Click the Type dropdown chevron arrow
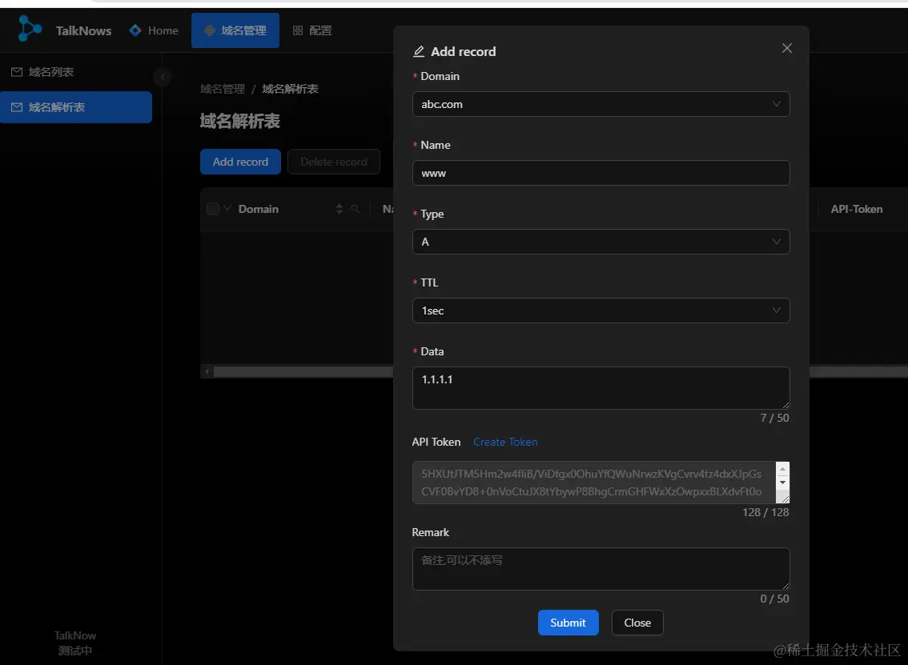Screen dimensions: 908x665 776,242
